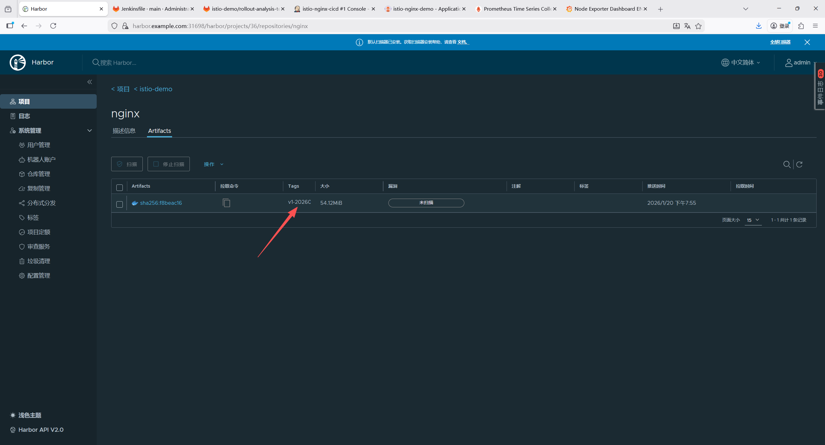Open garbage cleanup (垃圾清理) sidebar item
The image size is (825, 445).
coord(38,261)
